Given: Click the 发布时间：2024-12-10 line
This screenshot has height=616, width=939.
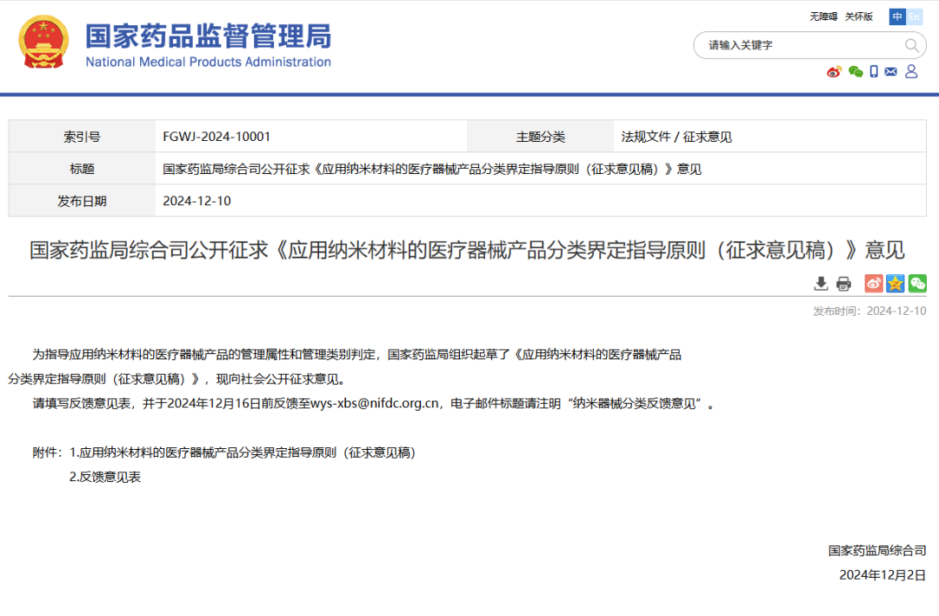Looking at the screenshot, I should pyautogui.click(x=869, y=311).
